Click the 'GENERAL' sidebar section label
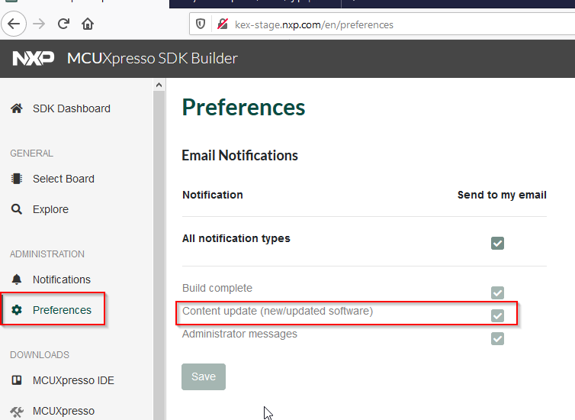Viewport: 575px width, 420px height. coord(31,153)
